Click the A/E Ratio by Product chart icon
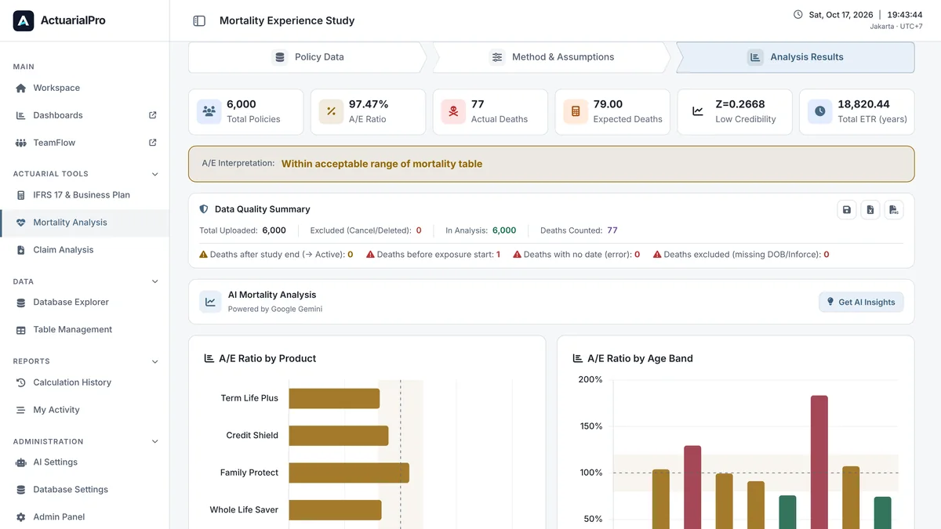Viewport: 941px width, 529px height. (209, 358)
